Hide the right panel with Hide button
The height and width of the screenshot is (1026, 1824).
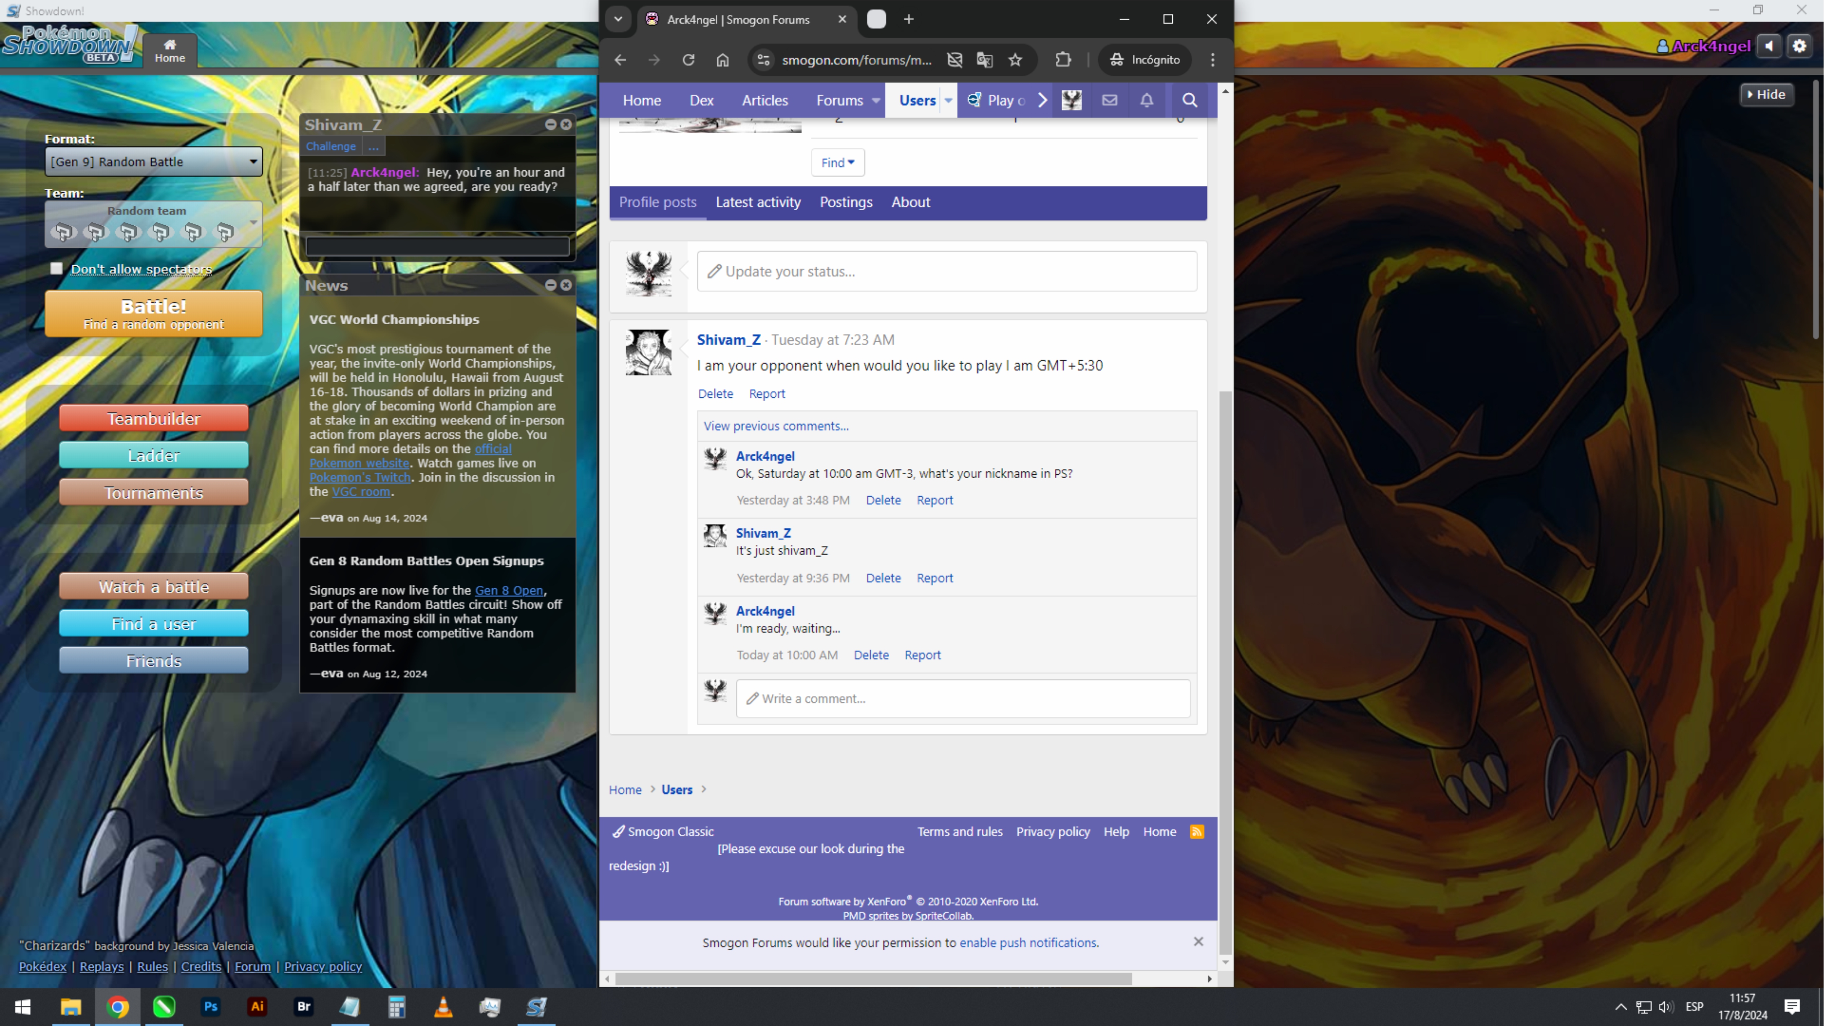click(x=1766, y=94)
